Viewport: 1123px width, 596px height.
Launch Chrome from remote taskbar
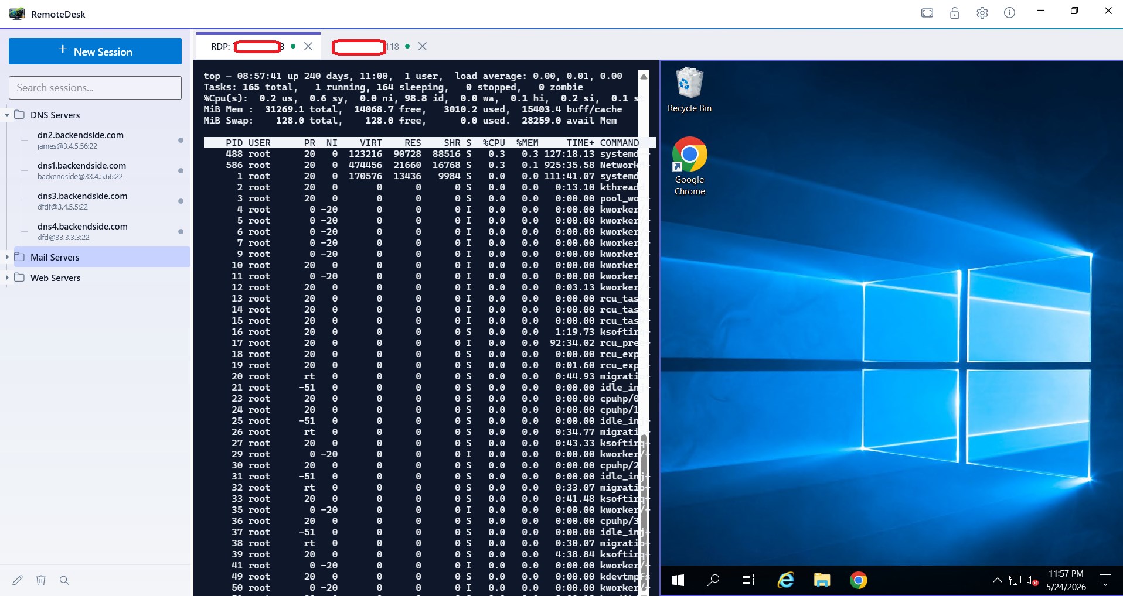[858, 580]
